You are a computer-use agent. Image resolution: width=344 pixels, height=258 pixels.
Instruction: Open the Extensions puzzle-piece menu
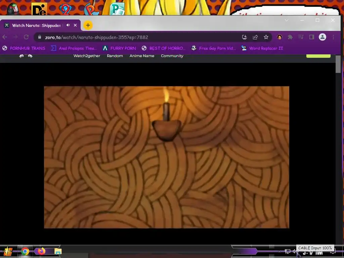290,37
